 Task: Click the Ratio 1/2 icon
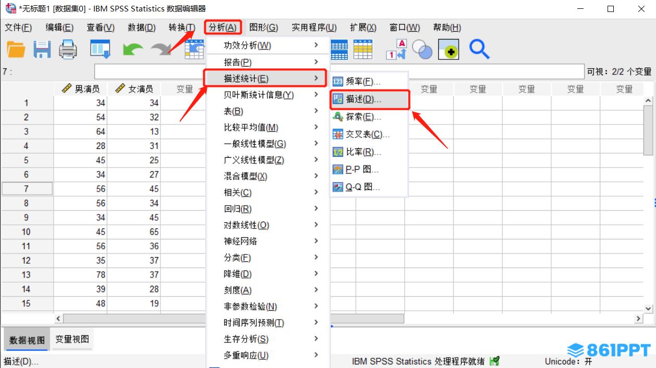(338, 152)
